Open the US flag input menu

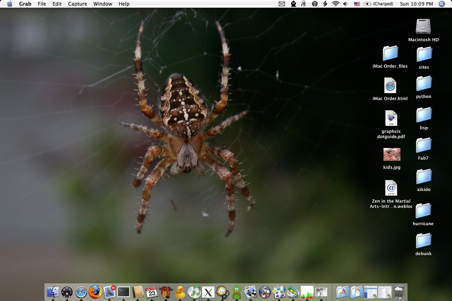coord(357,4)
